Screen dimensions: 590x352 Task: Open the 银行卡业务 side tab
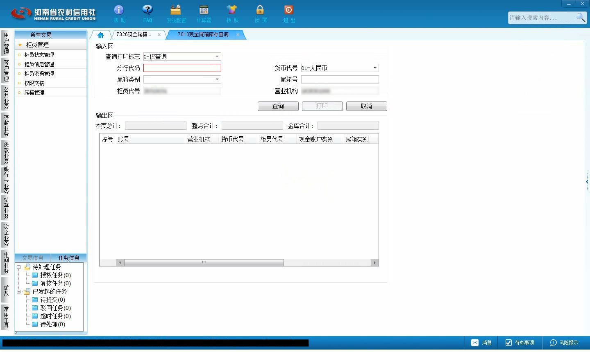(x=6, y=180)
